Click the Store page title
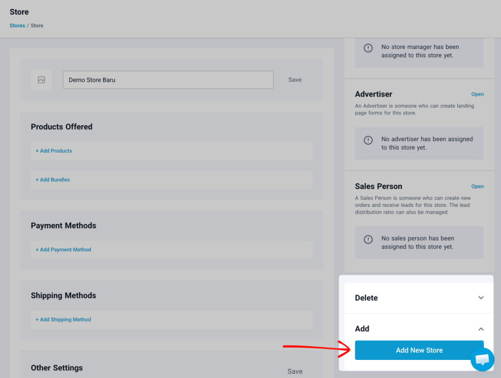 tap(19, 12)
